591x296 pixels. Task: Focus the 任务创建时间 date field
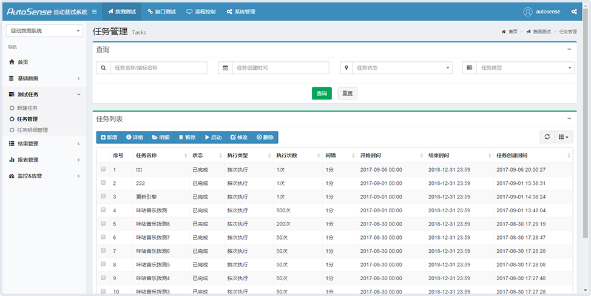pyautogui.click(x=280, y=68)
